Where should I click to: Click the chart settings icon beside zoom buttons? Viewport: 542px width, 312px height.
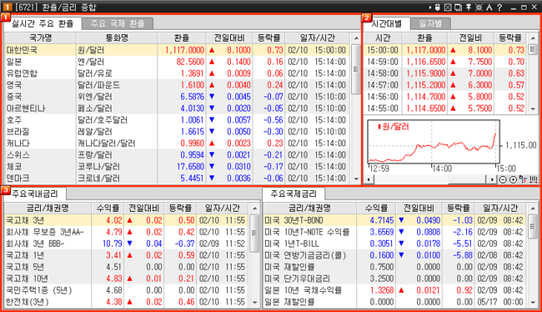coord(524,179)
